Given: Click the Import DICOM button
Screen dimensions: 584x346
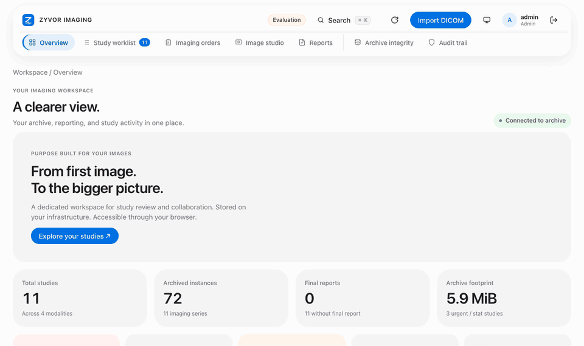Looking at the screenshot, I should (x=440, y=20).
